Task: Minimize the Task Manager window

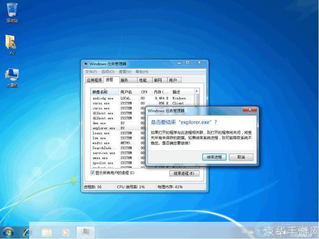Action: [x=179, y=63]
